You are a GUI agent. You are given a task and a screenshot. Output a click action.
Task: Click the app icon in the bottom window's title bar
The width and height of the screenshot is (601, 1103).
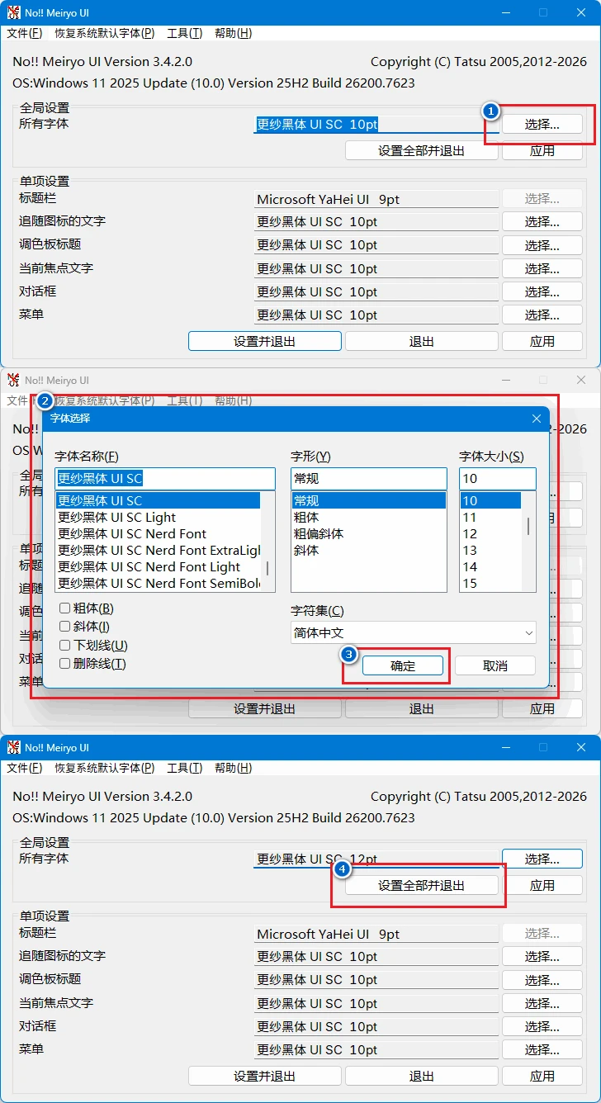click(13, 747)
